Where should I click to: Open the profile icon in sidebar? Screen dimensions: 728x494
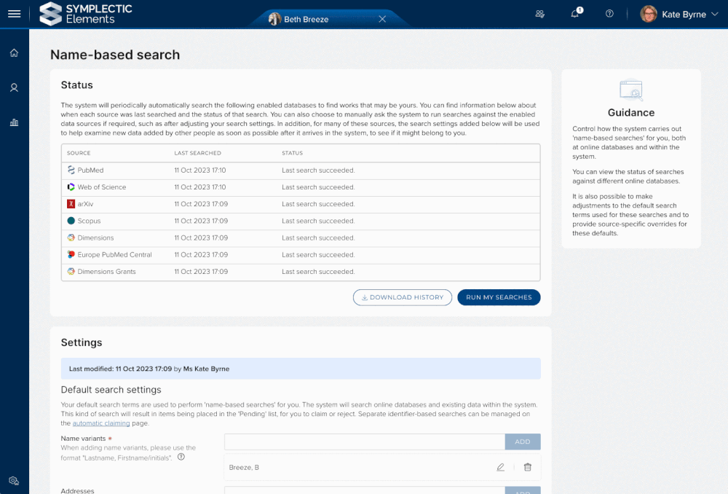14,87
